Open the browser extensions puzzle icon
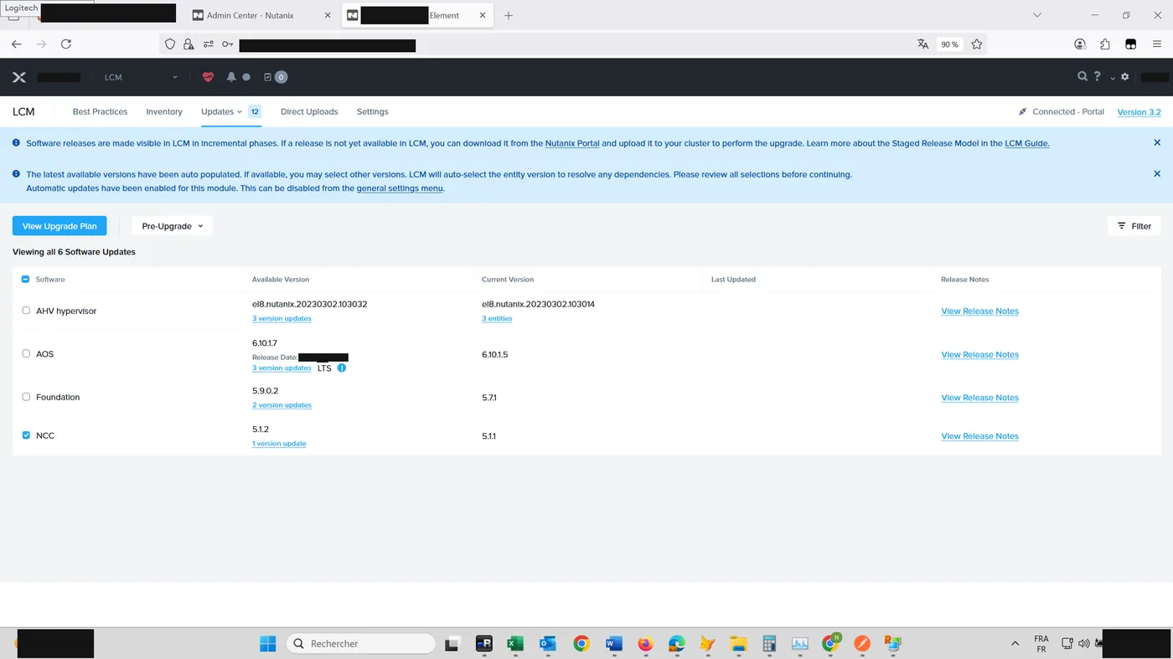This screenshot has width=1173, height=659. 1105,44
